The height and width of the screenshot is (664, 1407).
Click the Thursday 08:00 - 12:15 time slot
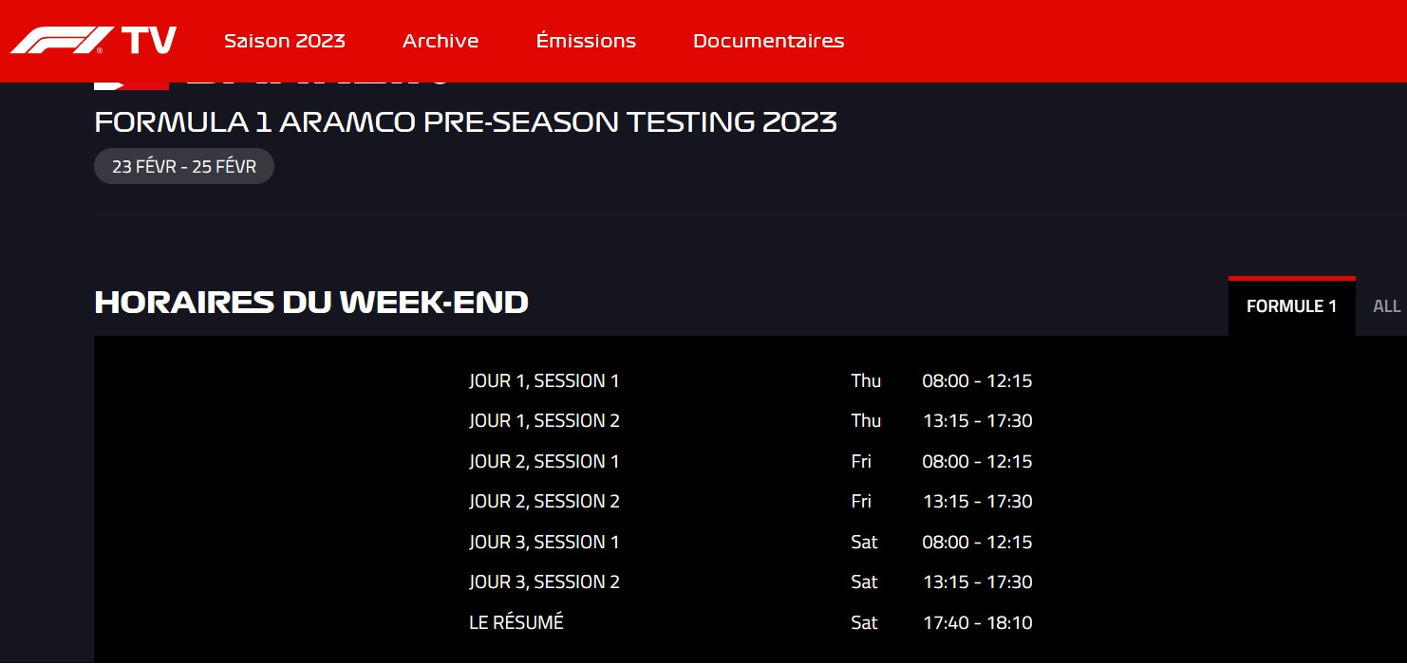click(x=977, y=381)
